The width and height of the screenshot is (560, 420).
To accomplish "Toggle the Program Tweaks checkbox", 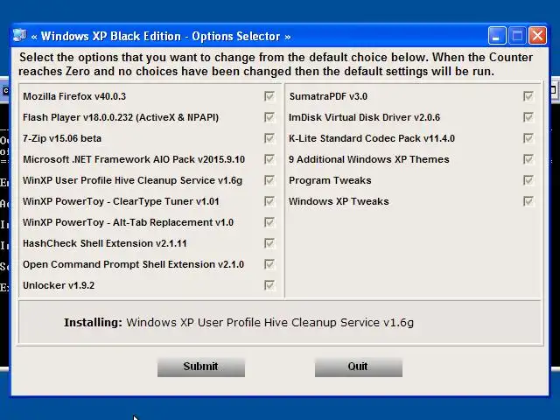I will (x=528, y=180).
